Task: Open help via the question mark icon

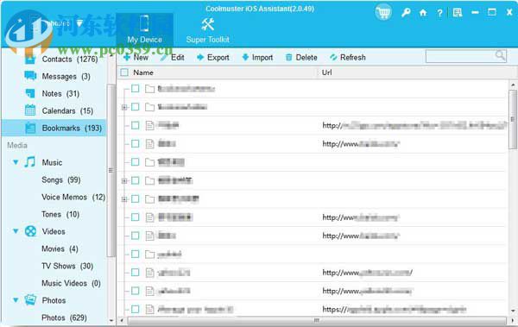Action: click(x=439, y=13)
